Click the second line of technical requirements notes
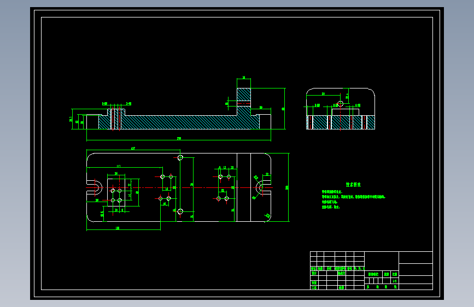This screenshot has height=307, width=474. [353, 197]
